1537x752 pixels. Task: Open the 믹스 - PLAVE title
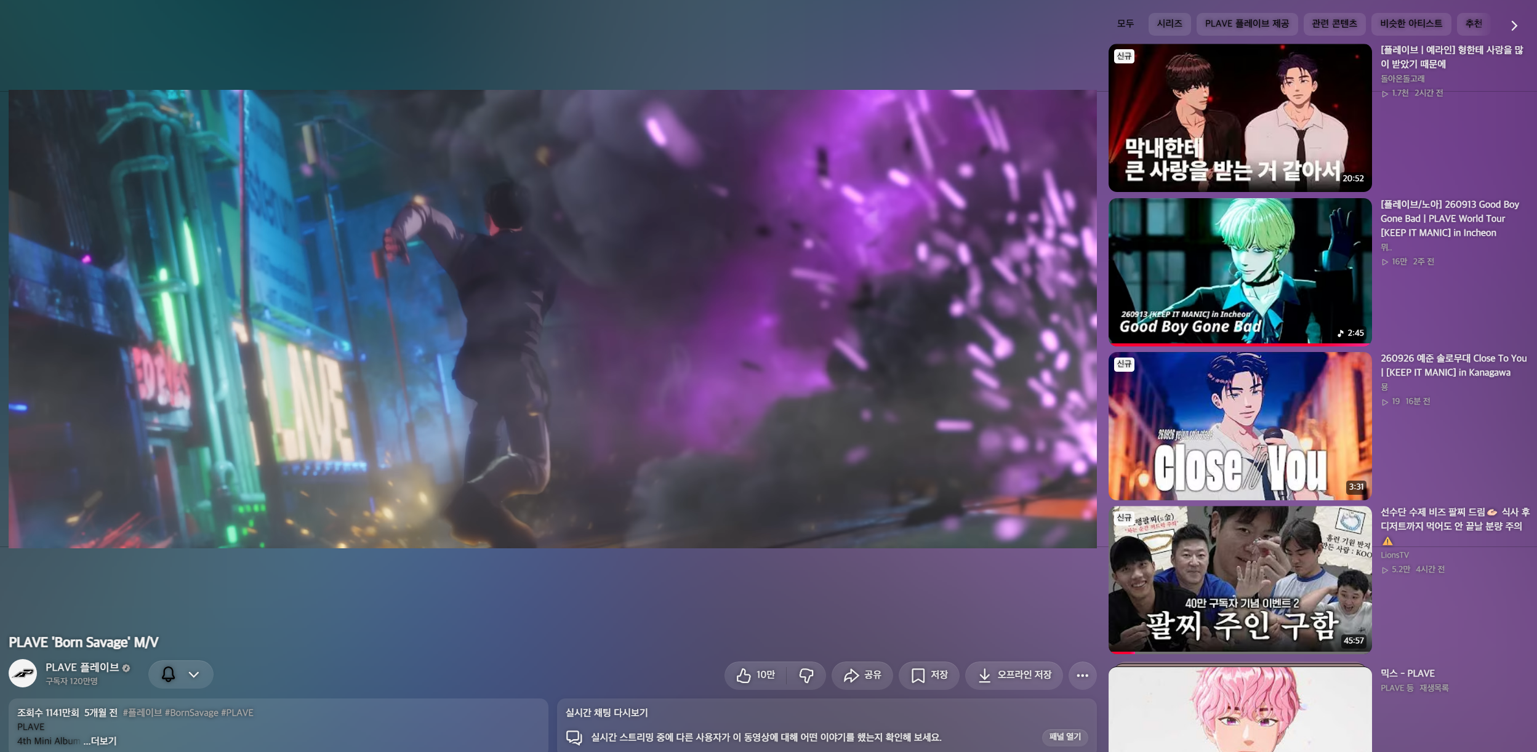point(1407,673)
